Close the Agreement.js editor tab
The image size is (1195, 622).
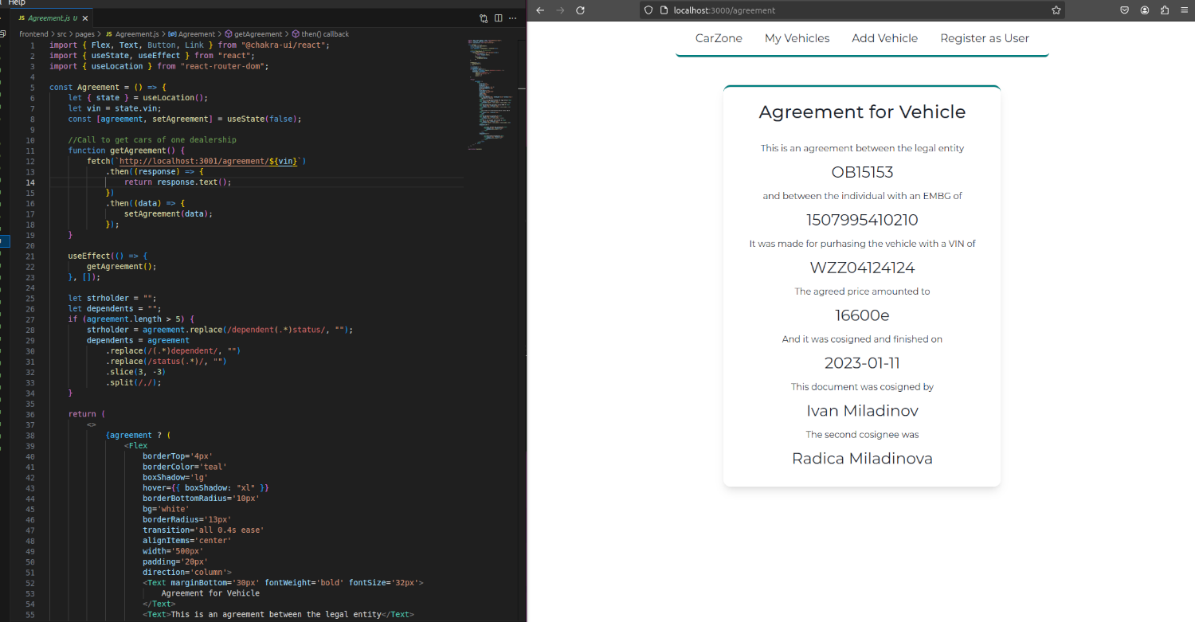pos(86,18)
